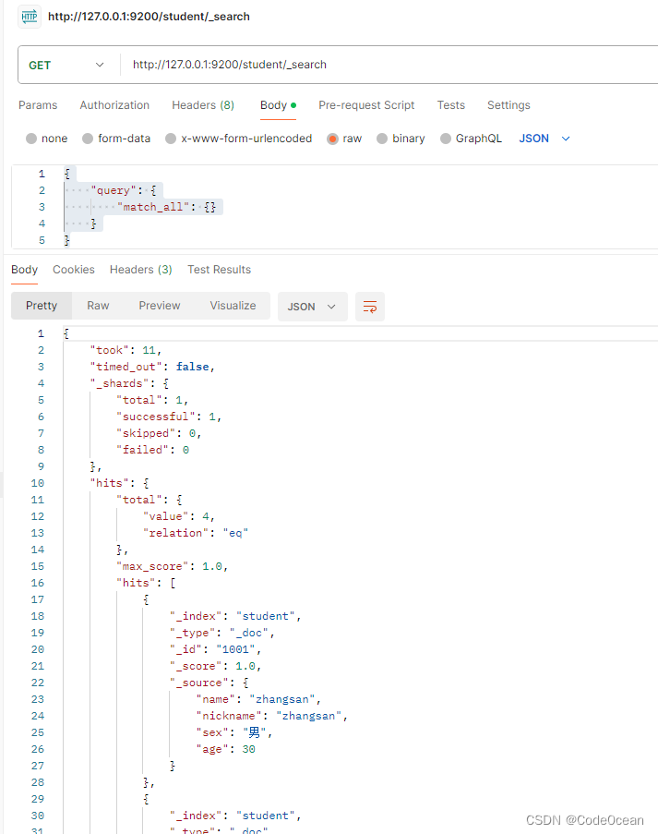Screen dimensions: 658x834
Task: Click the "_type": "_doc" line on row 19
Action: (222, 633)
